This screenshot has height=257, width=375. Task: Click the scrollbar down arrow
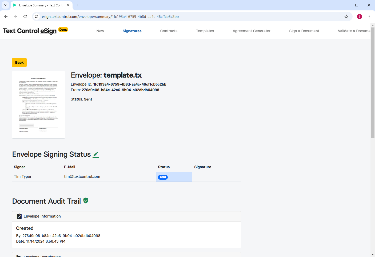coord(373,255)
